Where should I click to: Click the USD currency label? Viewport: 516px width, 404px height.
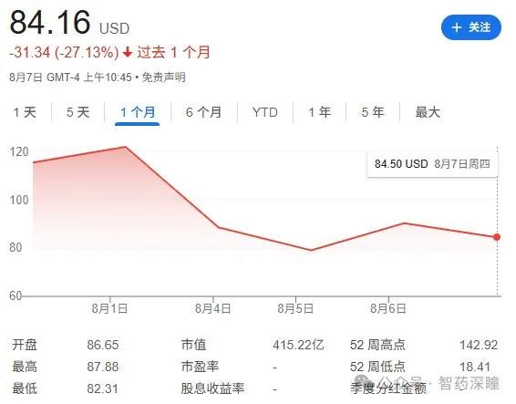[115, 28]
